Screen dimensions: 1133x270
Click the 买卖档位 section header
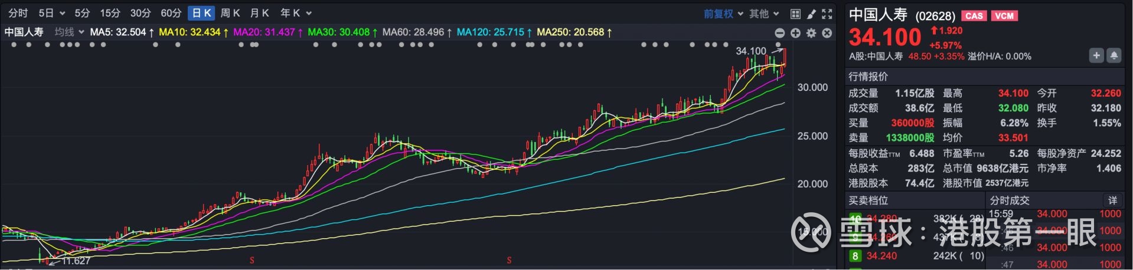[868, 200]
